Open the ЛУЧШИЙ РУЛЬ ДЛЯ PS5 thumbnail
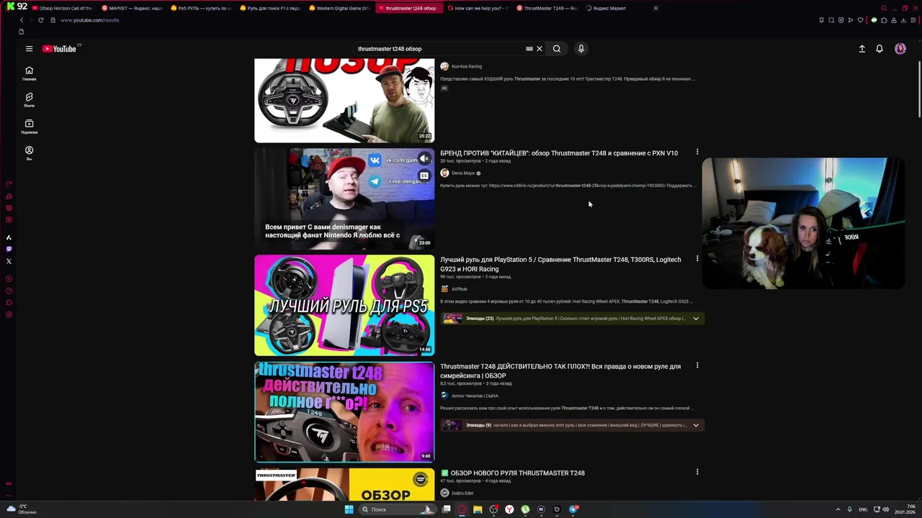Image resolution: width=922 pixels, height=518 pixels. (x=344, y=305)
